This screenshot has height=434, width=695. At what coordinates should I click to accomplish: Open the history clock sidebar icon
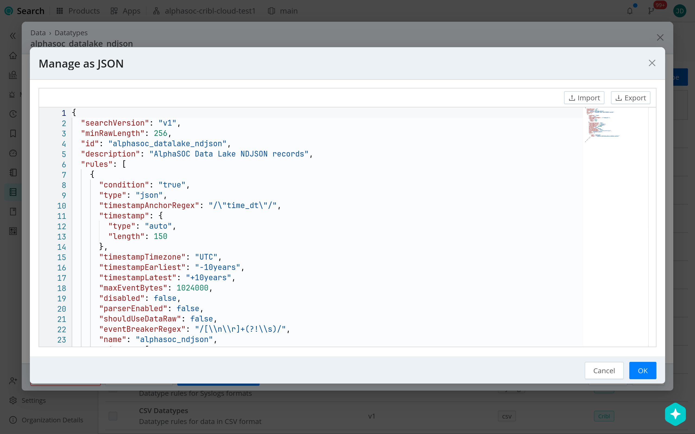coord(13,114)
